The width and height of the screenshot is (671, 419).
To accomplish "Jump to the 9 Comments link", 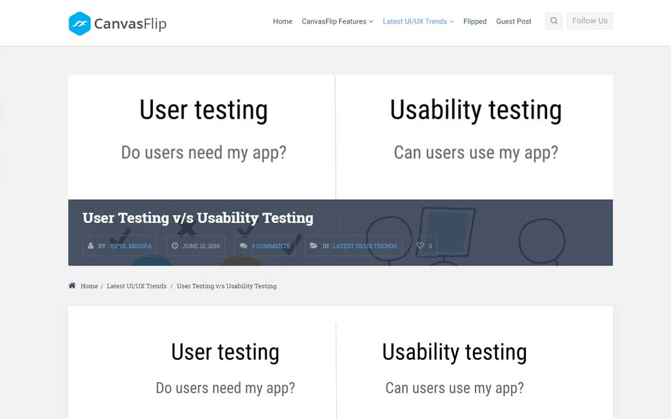I will 270,246.
